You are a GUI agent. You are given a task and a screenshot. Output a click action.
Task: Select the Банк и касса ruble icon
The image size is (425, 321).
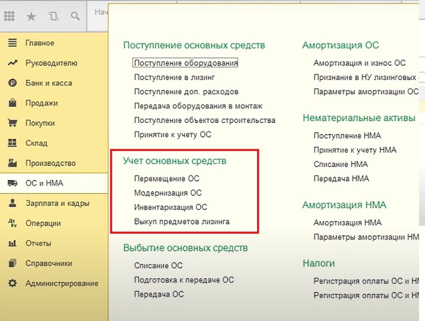coord(13,83)
